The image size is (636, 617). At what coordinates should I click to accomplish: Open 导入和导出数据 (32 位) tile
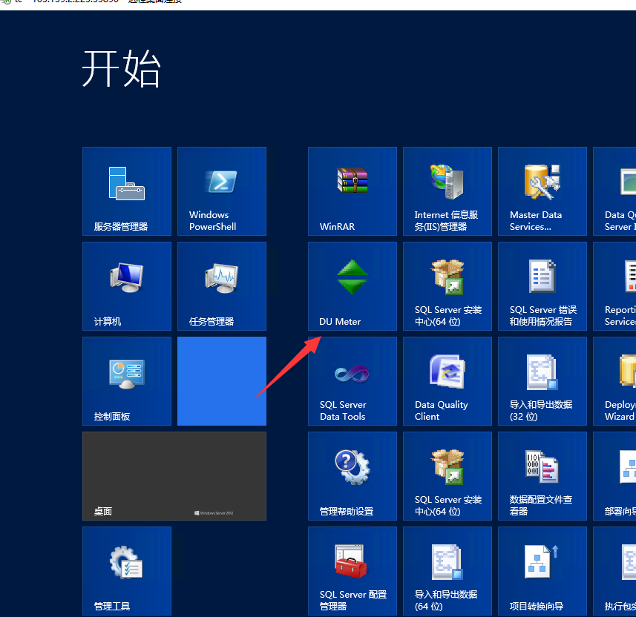542,381
